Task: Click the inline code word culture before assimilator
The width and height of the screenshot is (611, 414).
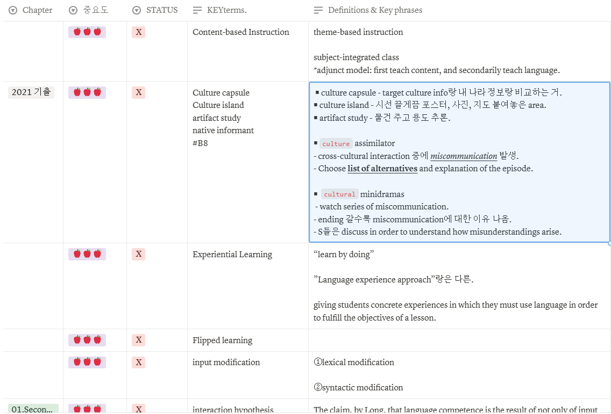Action: (336, 143)
